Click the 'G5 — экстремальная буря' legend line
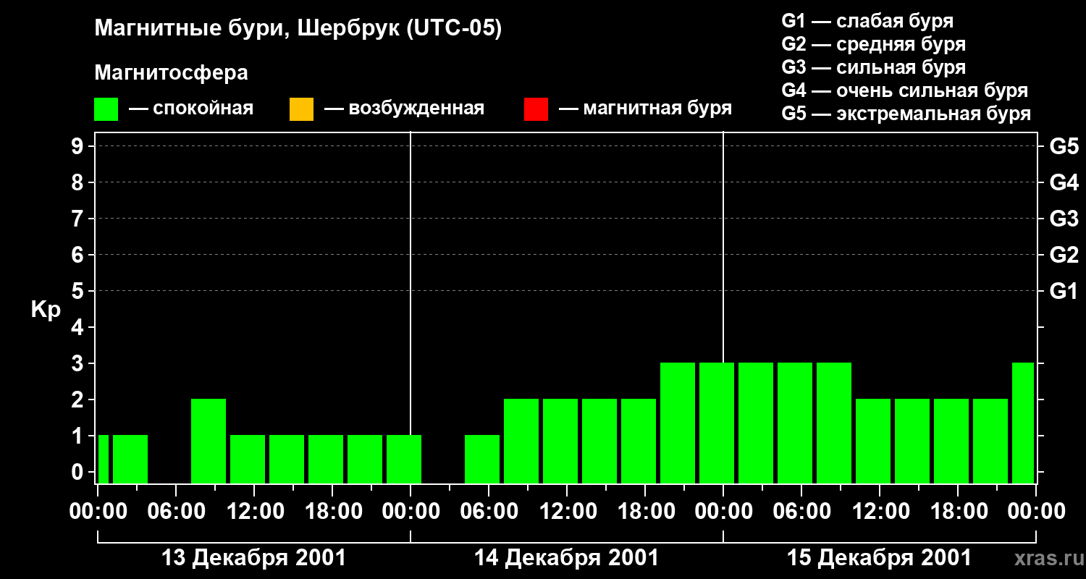 (x=906, y=114)
